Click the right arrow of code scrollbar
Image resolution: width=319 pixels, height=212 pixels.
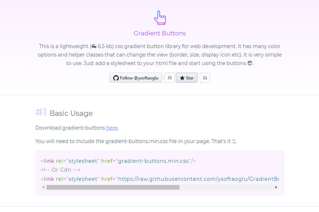tap(276, 187)
